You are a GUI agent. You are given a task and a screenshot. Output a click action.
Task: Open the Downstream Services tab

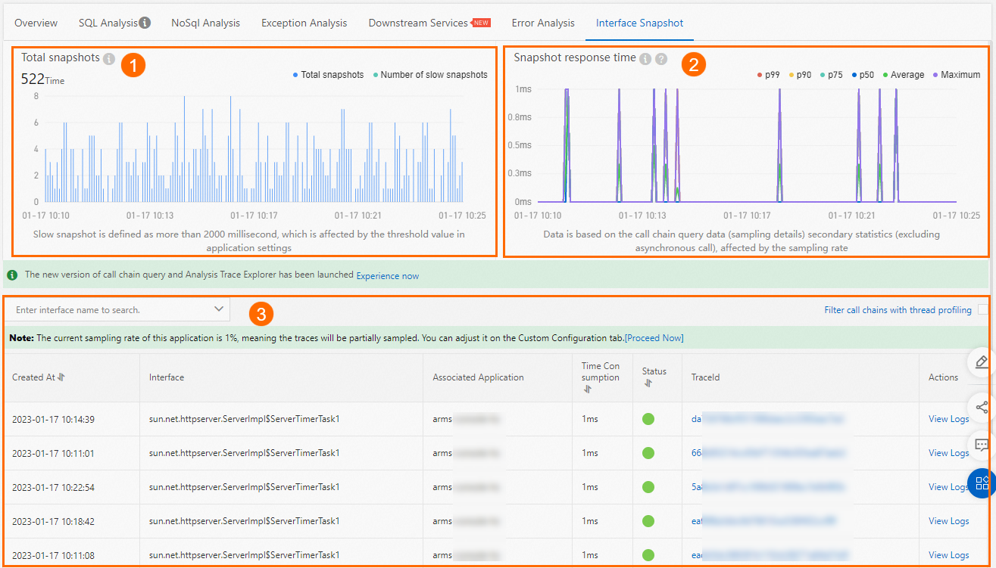click(418, 23)
